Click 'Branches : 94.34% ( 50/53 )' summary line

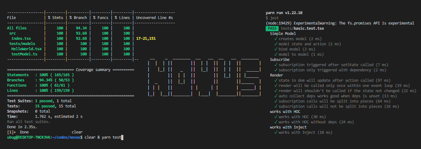[x=41, y=80]
